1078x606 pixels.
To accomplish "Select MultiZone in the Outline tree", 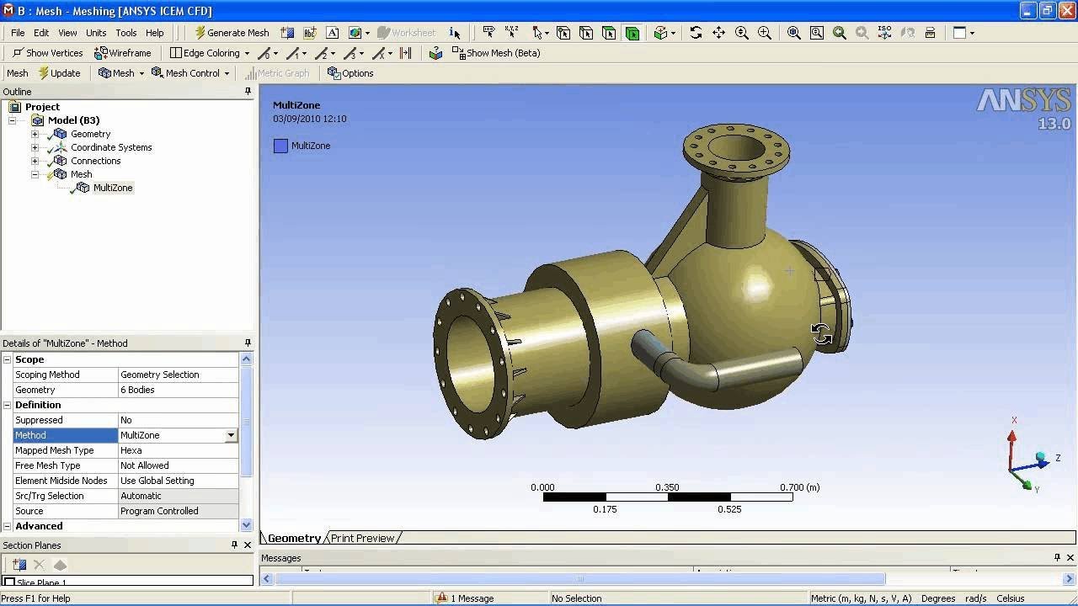I will 113,188.
